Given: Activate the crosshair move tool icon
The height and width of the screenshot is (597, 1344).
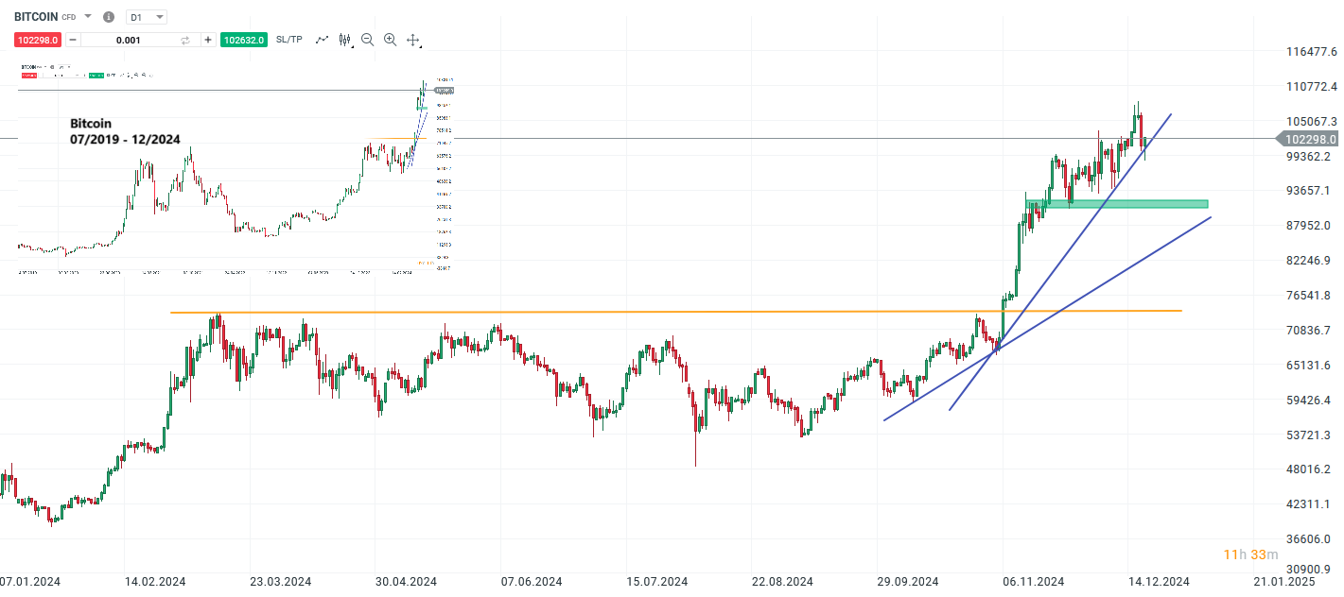Looking at the screenshot, I should (413, 40).
